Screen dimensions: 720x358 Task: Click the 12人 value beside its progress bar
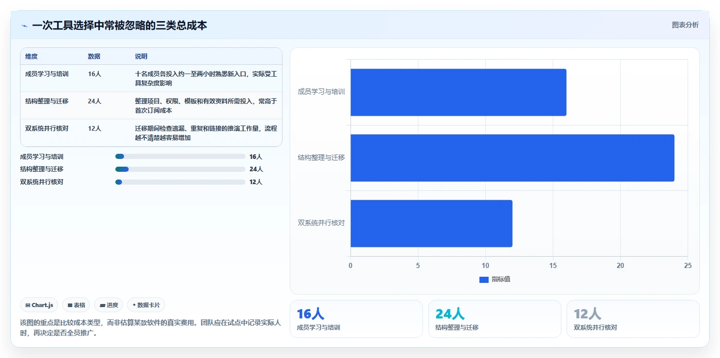point(256,182)
